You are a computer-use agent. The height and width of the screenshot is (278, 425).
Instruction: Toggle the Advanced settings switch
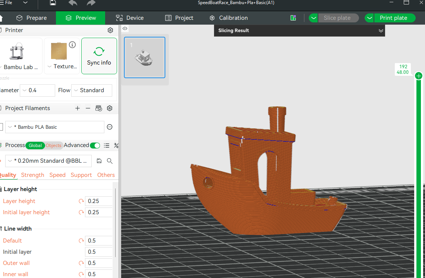click(95, 146)
